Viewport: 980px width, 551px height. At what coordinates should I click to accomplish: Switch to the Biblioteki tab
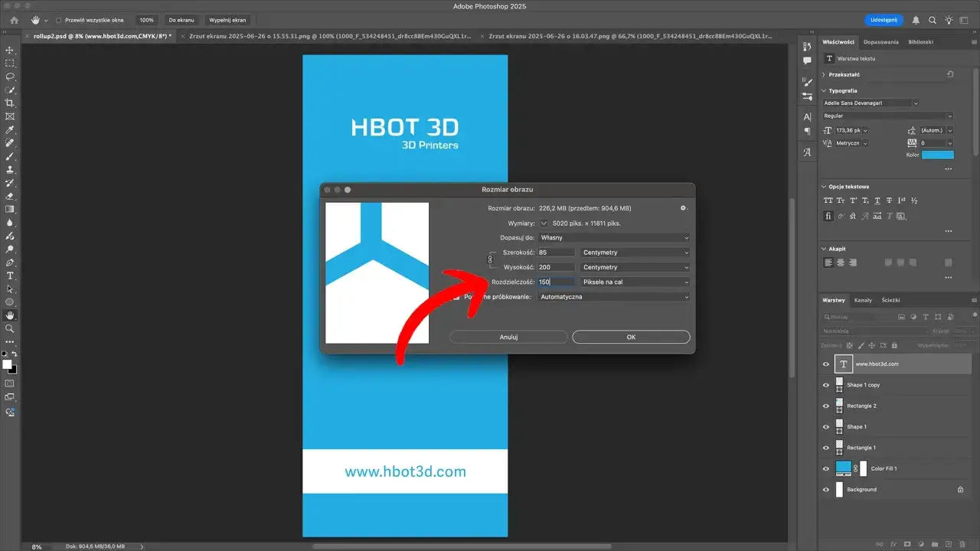click(x=920, y=42)
